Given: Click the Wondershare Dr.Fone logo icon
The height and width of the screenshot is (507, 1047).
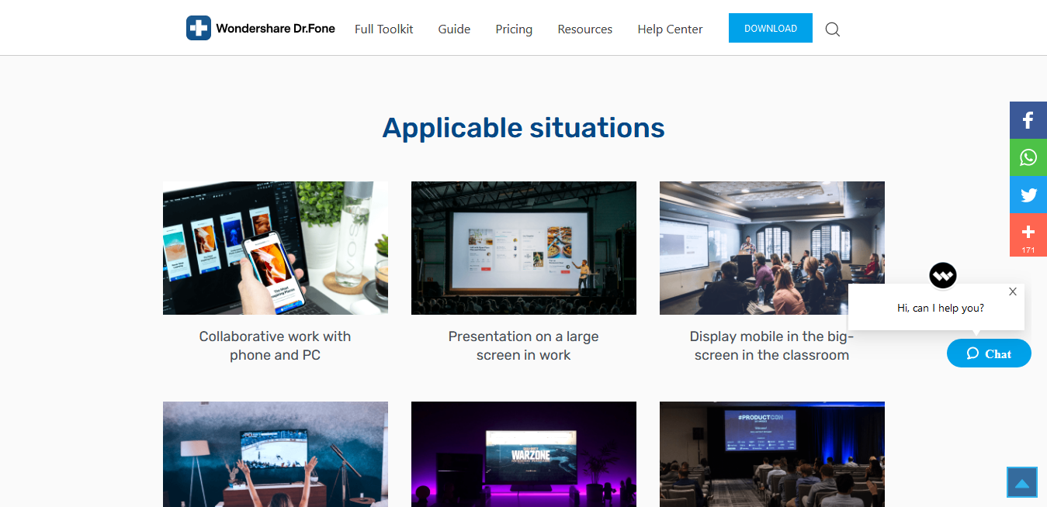Looking at the screenshot, I should 199,28.
